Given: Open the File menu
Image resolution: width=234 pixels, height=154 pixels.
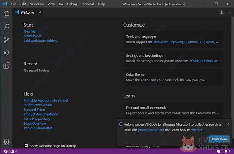Looking at the screenshot, I should click(x=14, y=4).
